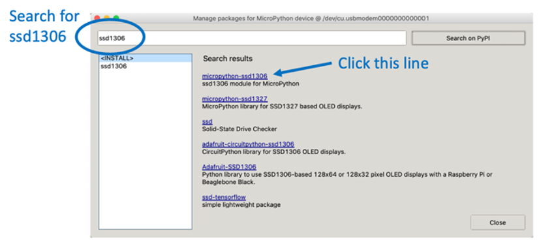The image size is (539, 246).
Task: Click the Close button of the dialog
Action: pyautogui.click(x=498, y=223)
